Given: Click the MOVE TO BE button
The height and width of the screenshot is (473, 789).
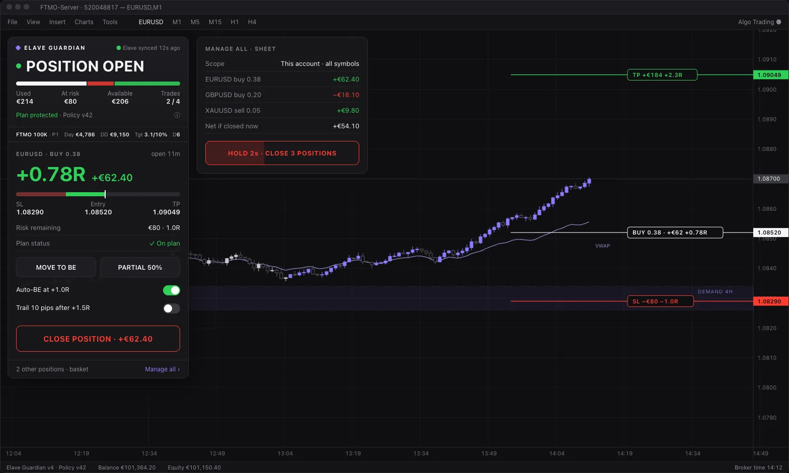Looking at the screenshot, I should click(x=56, y=267).
